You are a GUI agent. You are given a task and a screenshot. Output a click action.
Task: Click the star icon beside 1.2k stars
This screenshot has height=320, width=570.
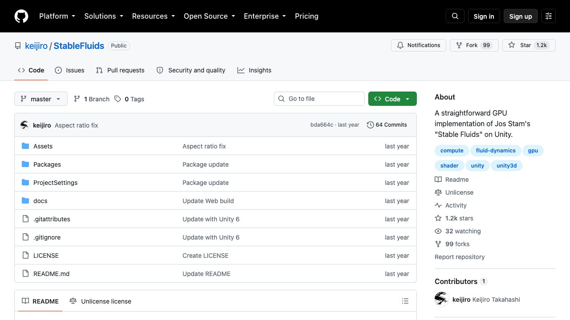(x=438, y=218)
